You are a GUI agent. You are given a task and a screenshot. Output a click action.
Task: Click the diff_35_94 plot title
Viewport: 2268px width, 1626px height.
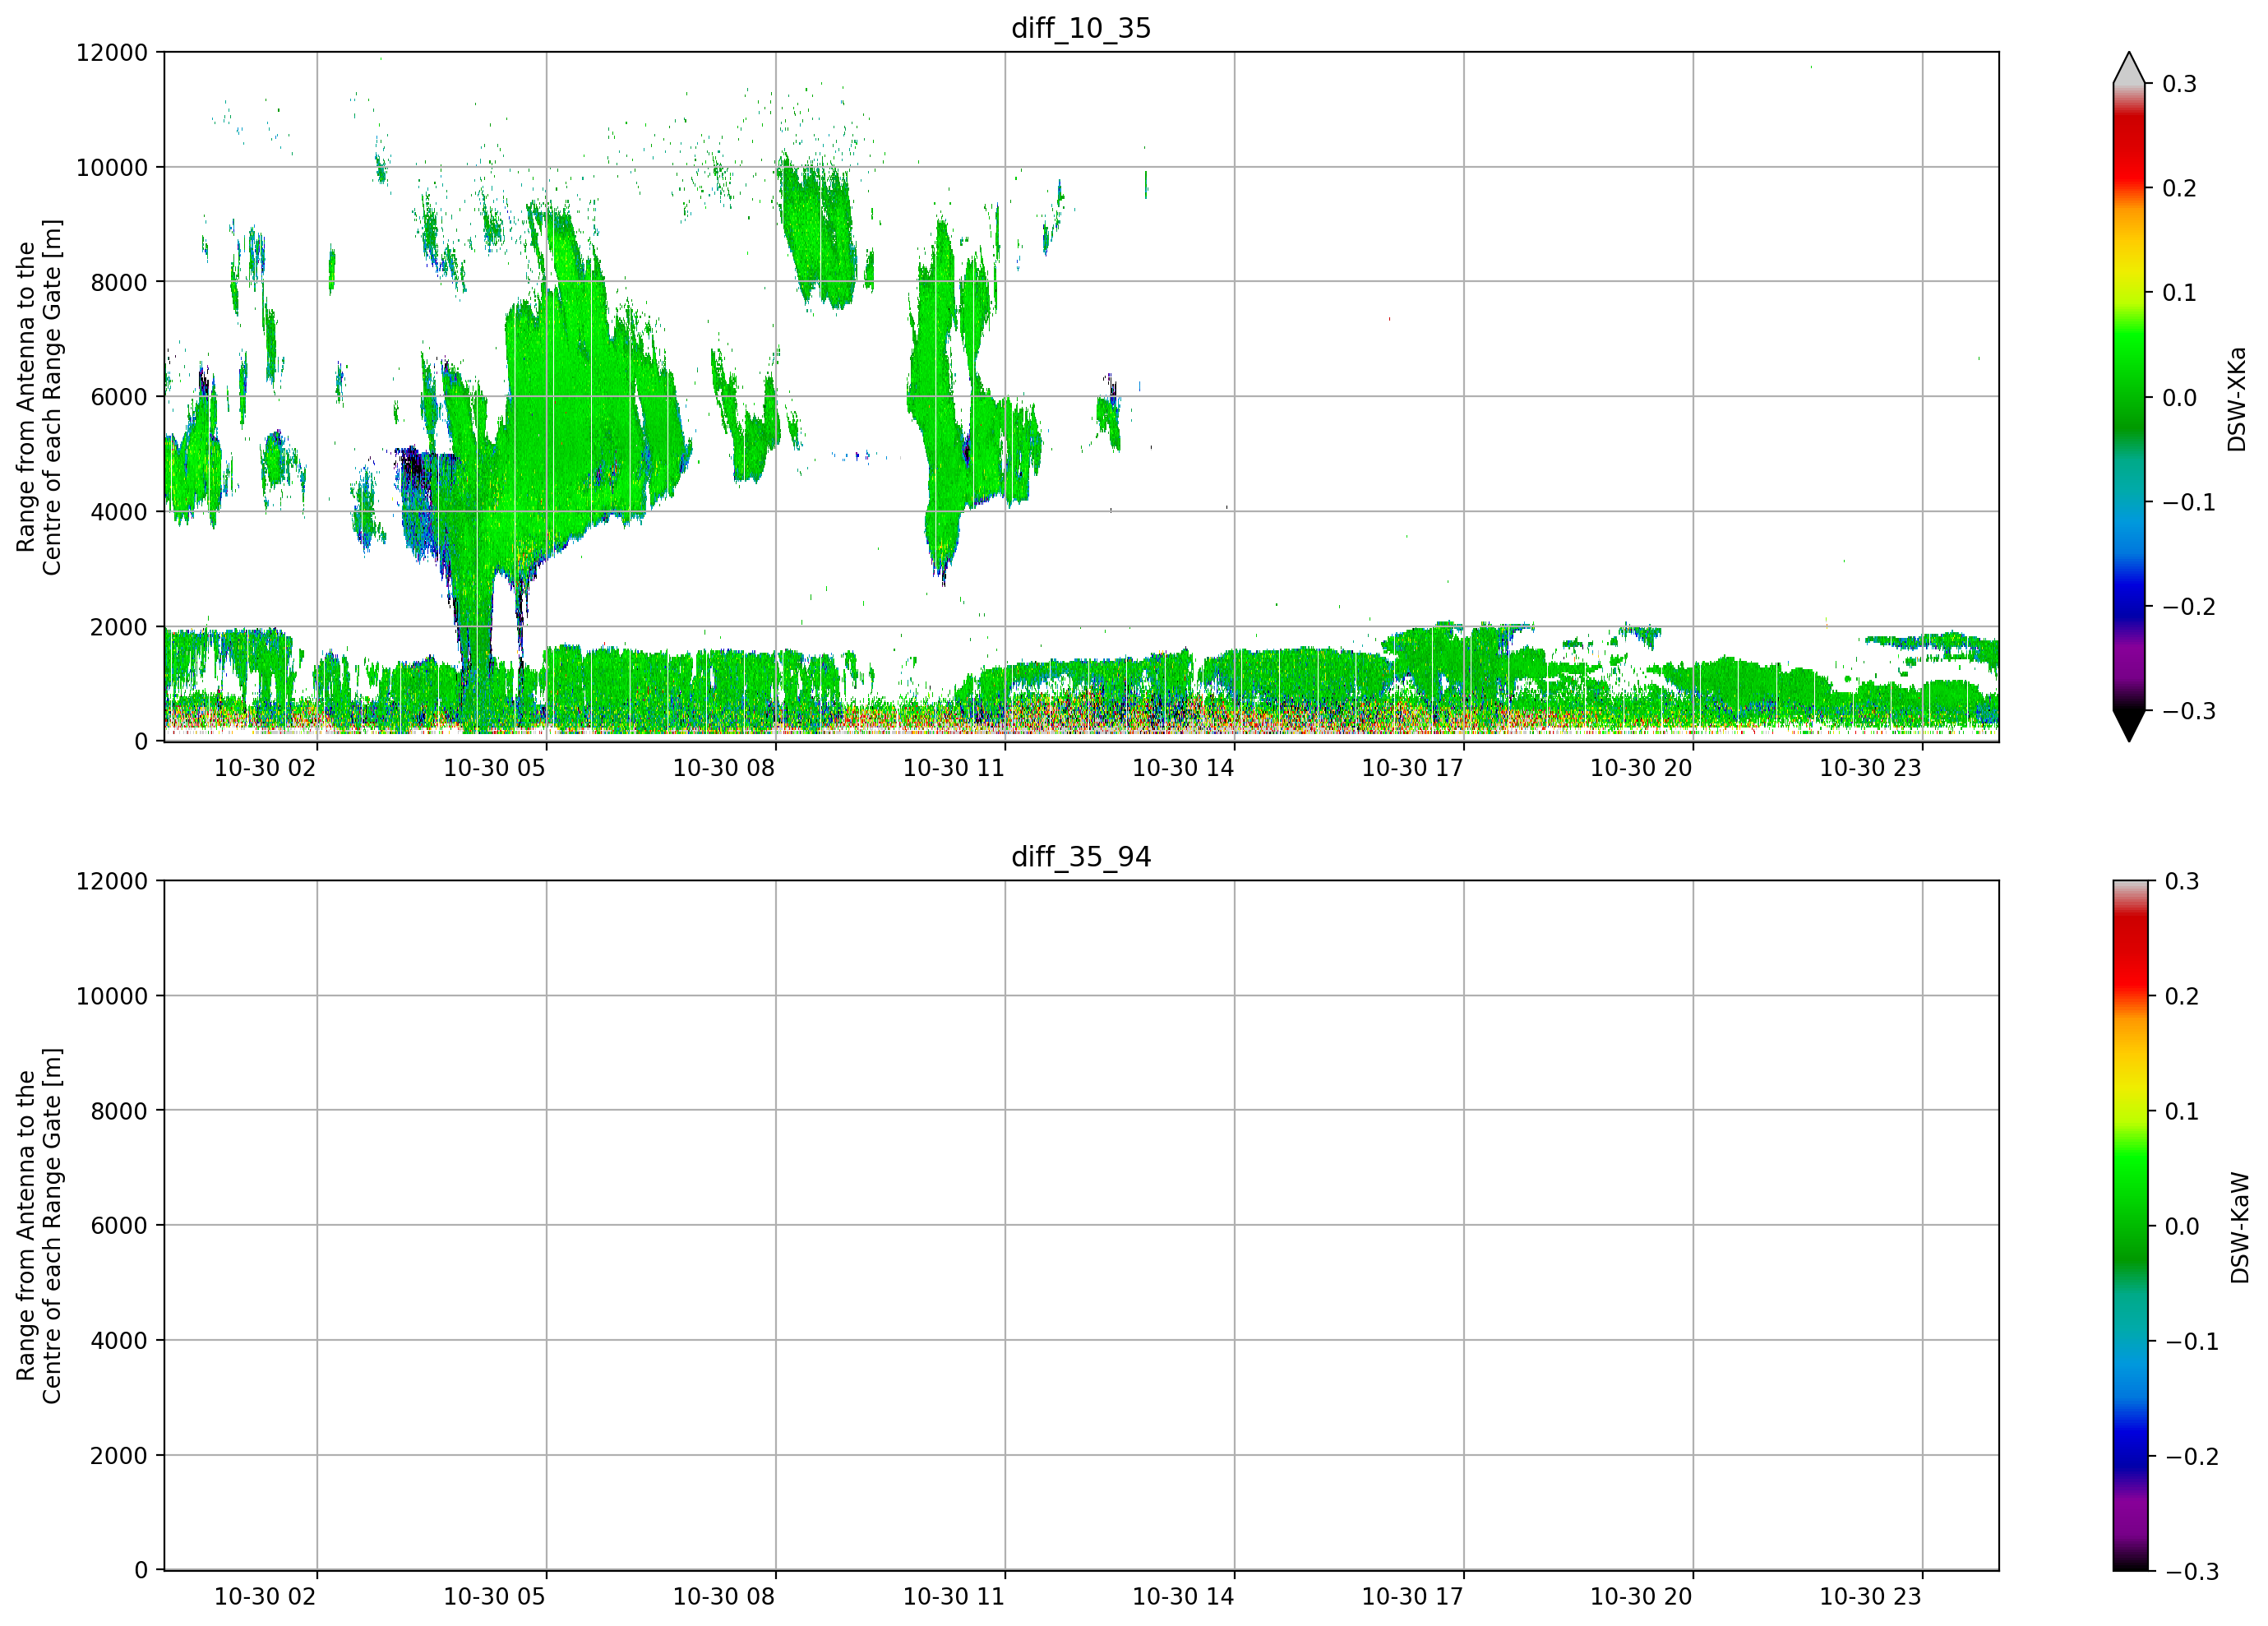pyautogui.click(x=1081, y=857)
